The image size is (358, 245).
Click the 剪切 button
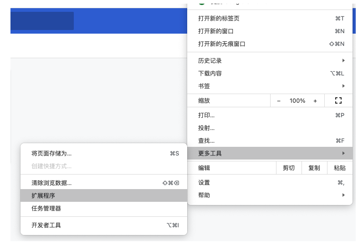pyautogui.click(x=289, y=168)
